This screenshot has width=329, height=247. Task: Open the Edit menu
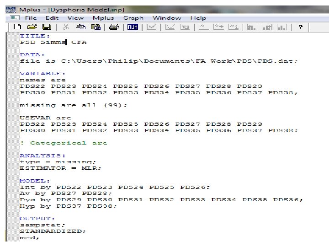pyautogui.click(x=52, y=18)
